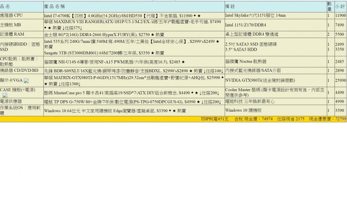This screenshot has height=224, width=347.
Task: Click the 4990 power supply subtotal
Action: tap(340, 102)
